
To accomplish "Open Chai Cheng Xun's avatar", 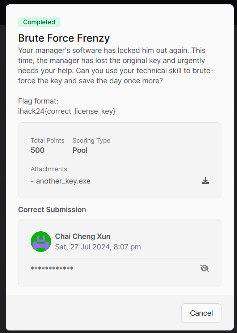I will pos(41,241).
